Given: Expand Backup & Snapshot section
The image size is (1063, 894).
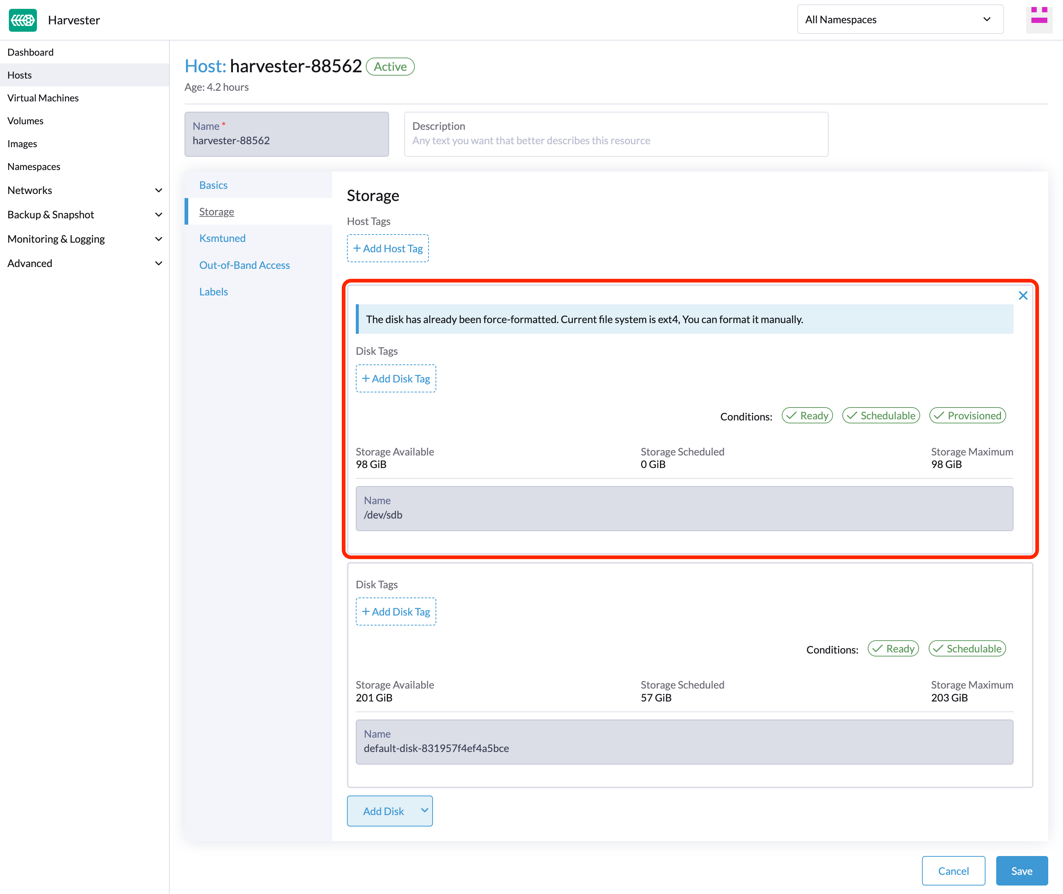Looking at the screenshot, I should coord(84,214).
